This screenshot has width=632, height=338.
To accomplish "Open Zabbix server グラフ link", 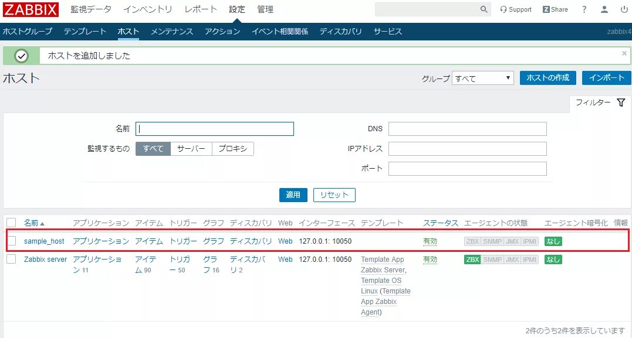I will tap(210, 264).
